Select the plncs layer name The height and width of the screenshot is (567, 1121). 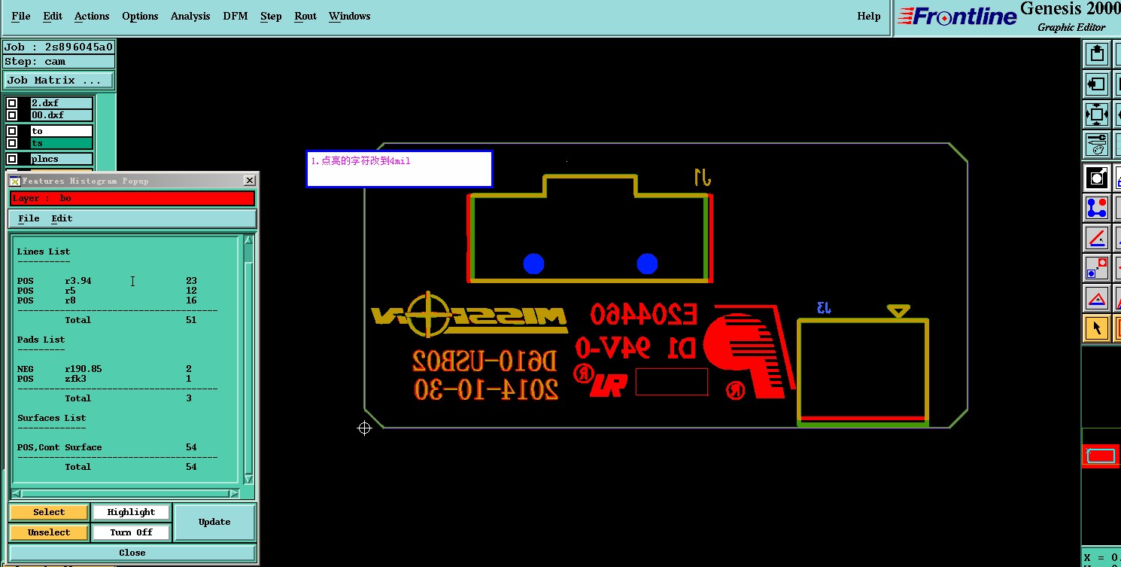[61, 159]
